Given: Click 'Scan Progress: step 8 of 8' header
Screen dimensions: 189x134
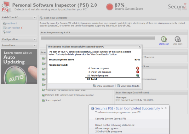Looking at the screenshot, I should [x=55, y=32].
